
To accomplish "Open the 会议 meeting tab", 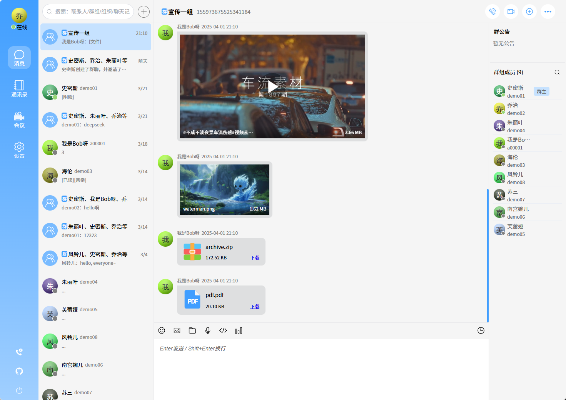I will pos(19,119).
